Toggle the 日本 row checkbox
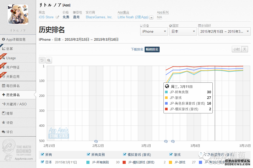The height and width of the screenshot is (168, 253). coord(42,162)
